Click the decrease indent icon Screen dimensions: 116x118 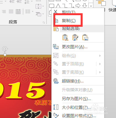point(12,1)
